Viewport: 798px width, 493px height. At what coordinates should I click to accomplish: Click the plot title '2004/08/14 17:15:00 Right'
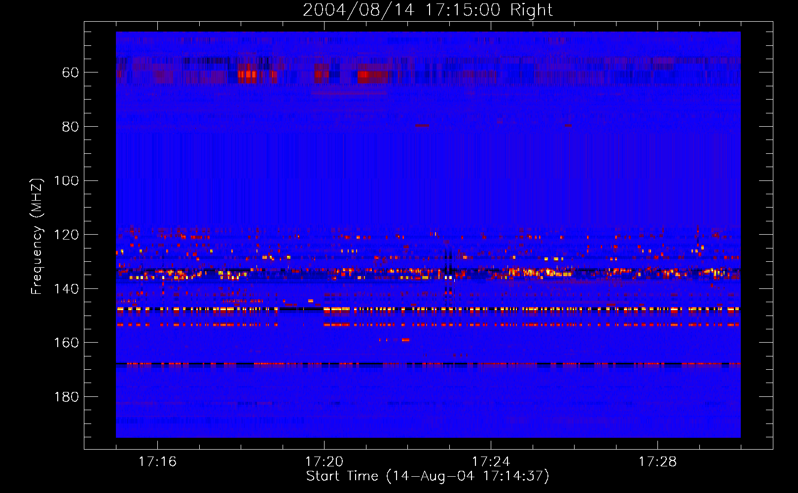(x=428, y=10)
